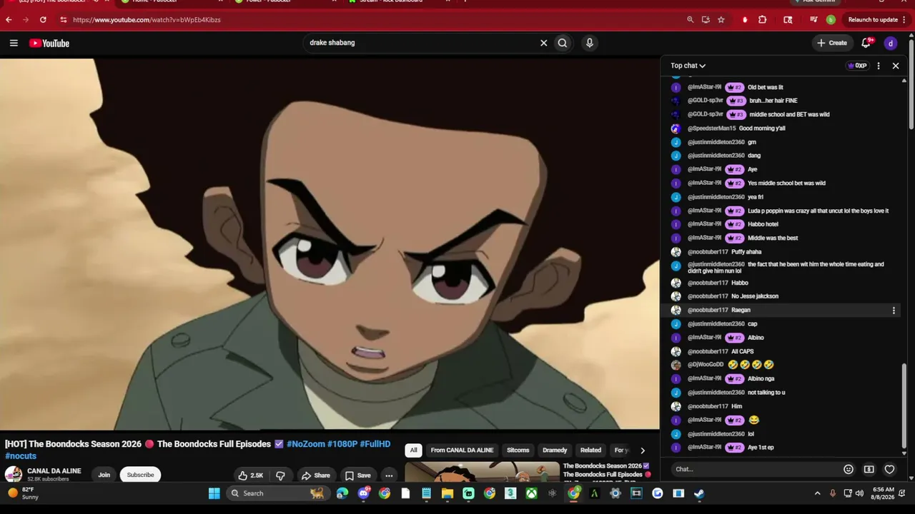Open the CANAL DA ALINE channel name link
The image size is (915, 514).
coord(54,471)
